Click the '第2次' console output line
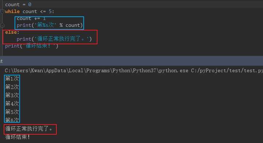This screenshot has height=143, width=263. (x=12, y=87)
